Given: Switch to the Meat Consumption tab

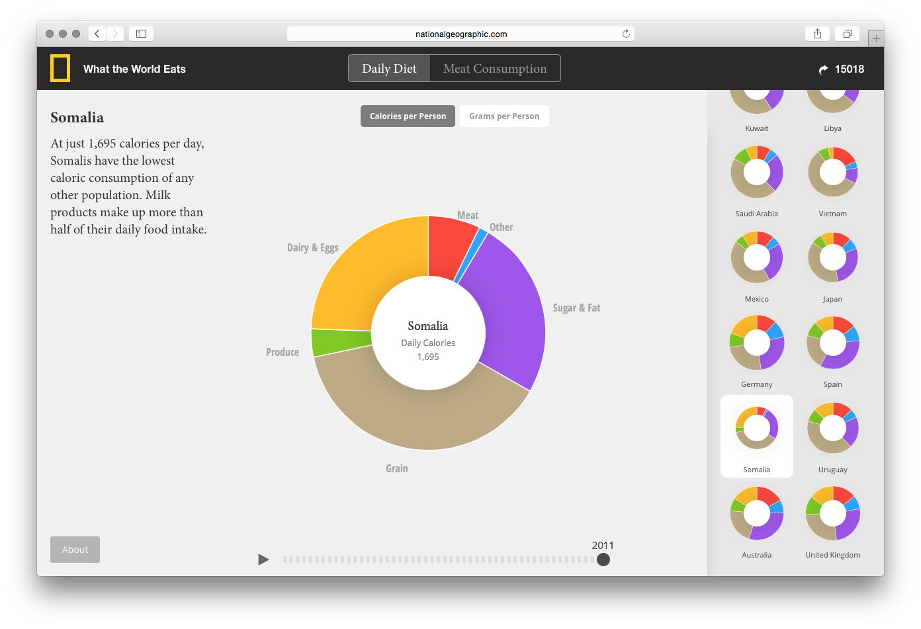Looking at the screenshot, I should [495, 69].
